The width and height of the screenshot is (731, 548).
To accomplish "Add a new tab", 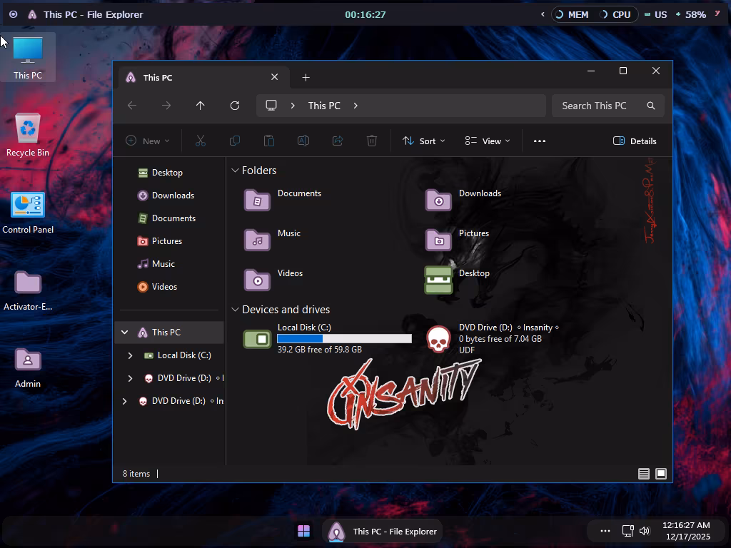I will click(x=306, y=77).
